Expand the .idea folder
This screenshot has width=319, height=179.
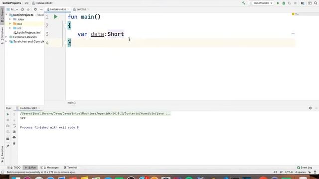[10, 19]
